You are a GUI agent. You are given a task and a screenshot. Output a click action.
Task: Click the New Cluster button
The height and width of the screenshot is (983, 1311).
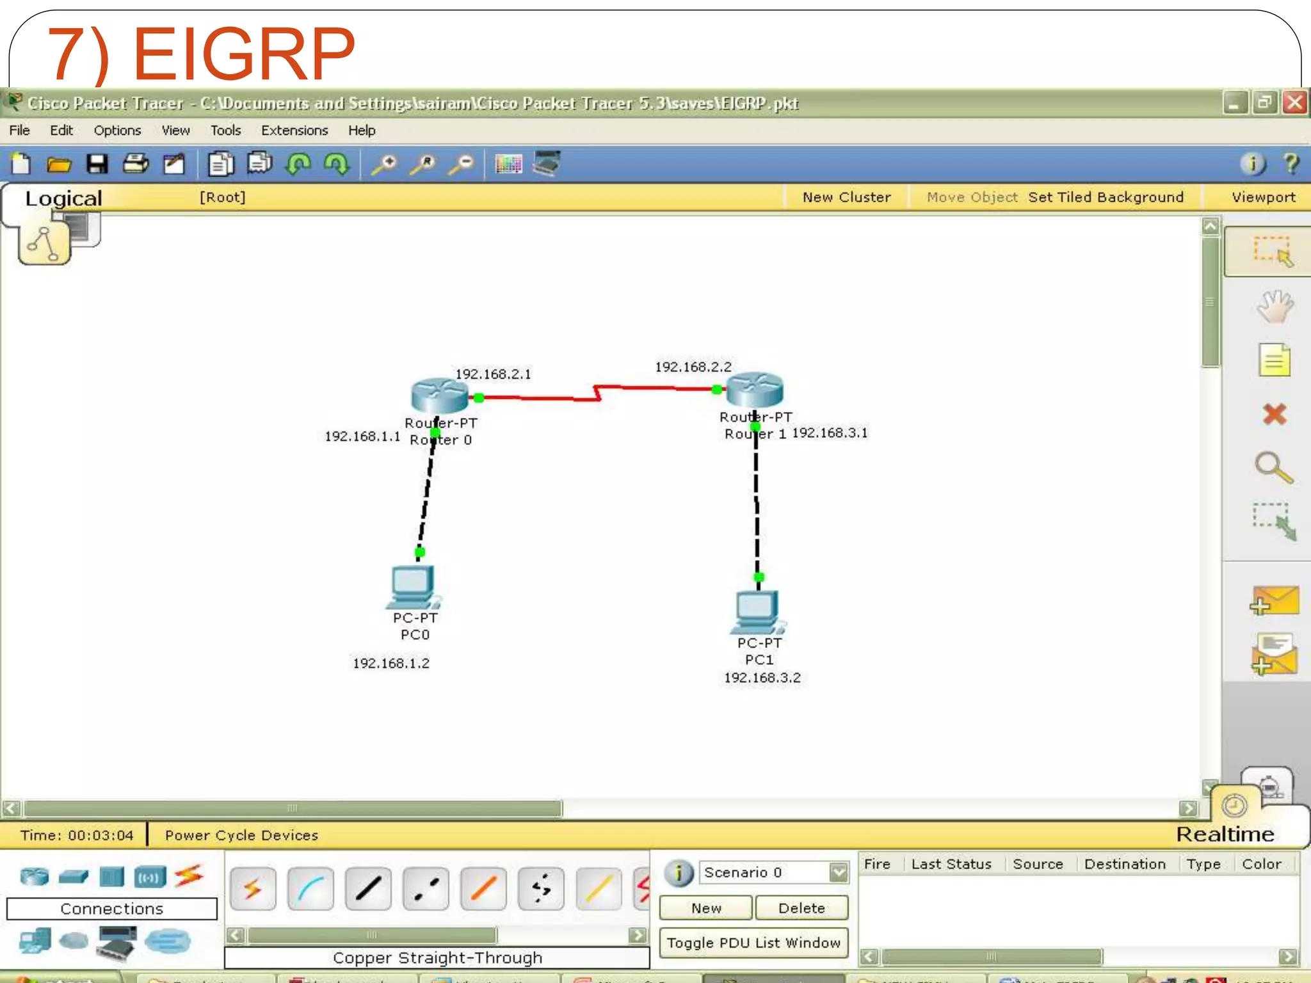846,197
